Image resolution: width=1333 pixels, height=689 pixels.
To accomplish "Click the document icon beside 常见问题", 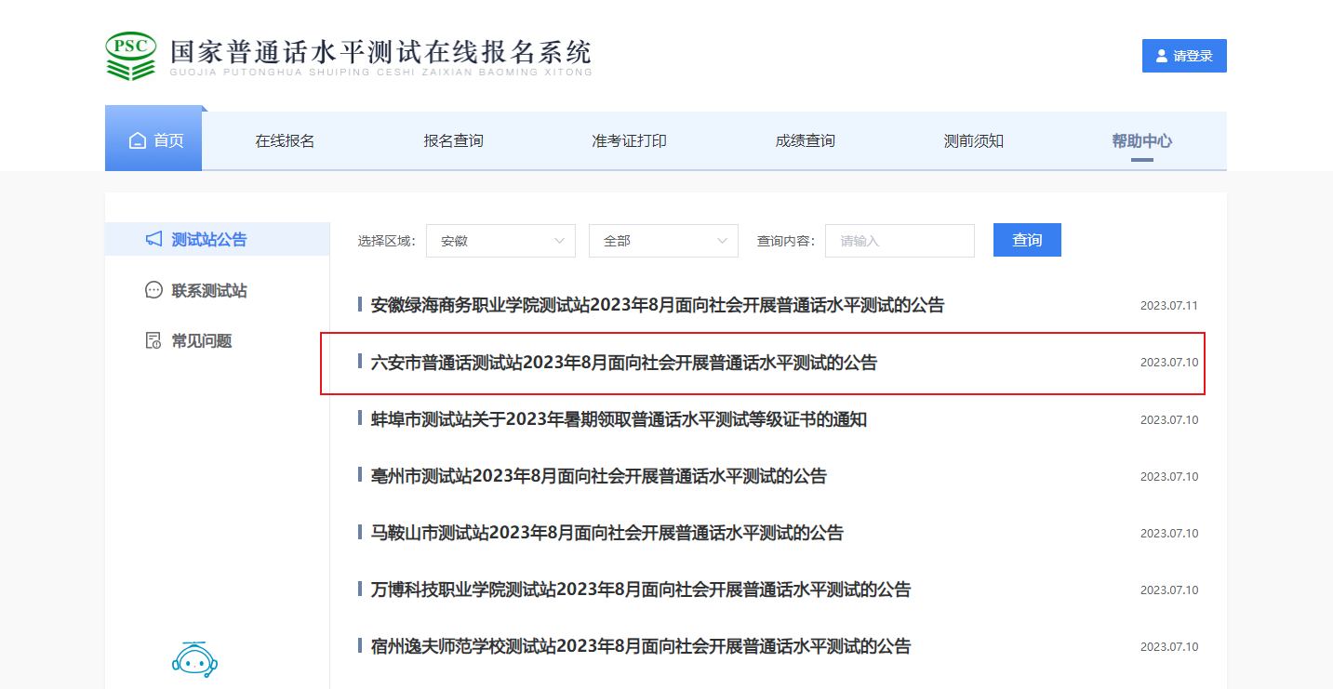I will (x=153, y=340).
